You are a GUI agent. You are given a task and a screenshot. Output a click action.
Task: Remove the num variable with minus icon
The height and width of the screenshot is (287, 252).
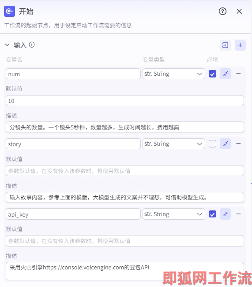pyautogui.click(x=238, y=74)
